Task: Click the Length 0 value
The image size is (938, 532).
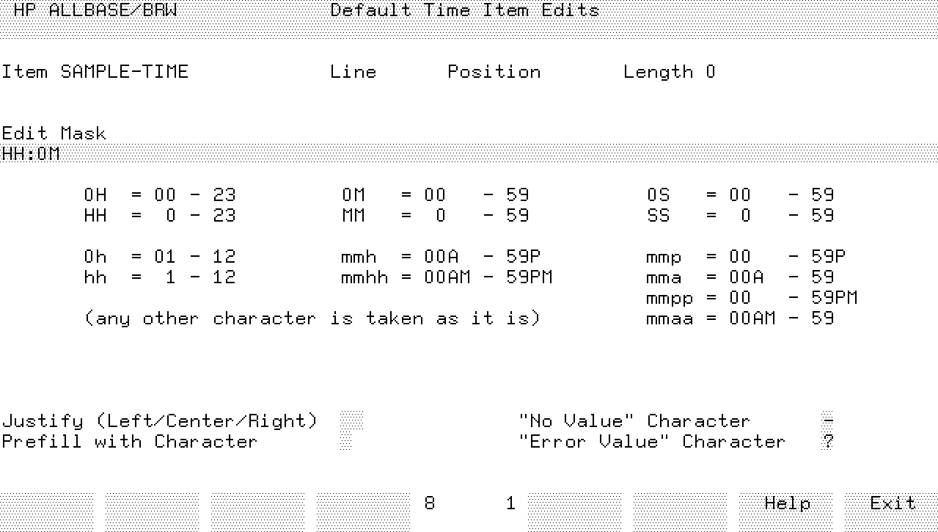Action: (669, 72)
